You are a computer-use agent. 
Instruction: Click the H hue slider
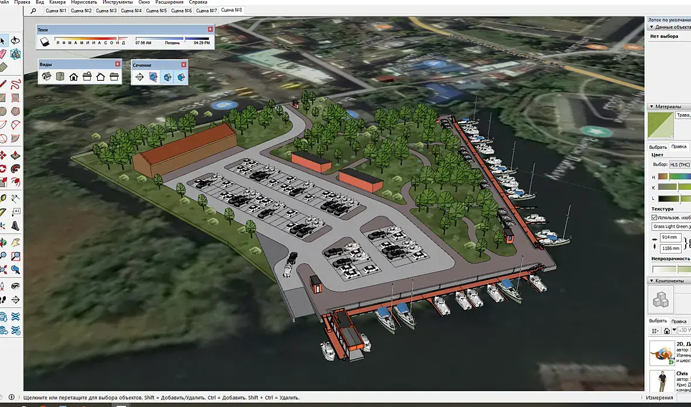click(675, 176)
